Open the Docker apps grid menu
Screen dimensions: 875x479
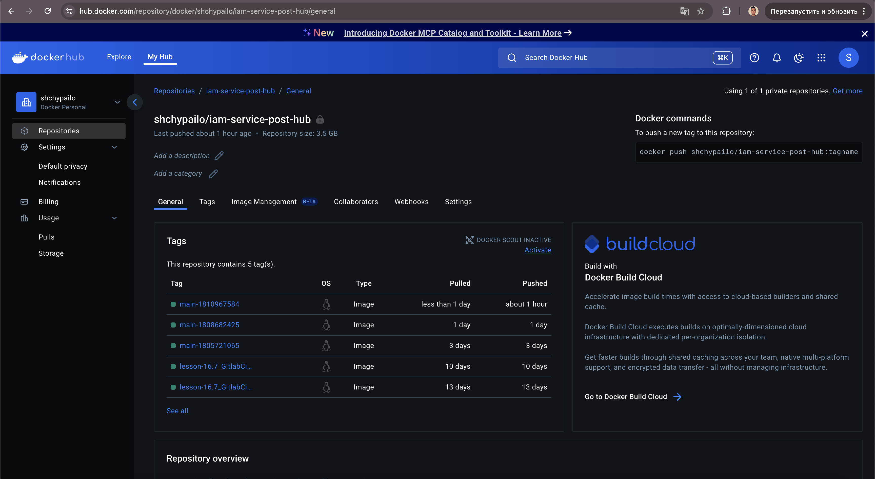821,58
